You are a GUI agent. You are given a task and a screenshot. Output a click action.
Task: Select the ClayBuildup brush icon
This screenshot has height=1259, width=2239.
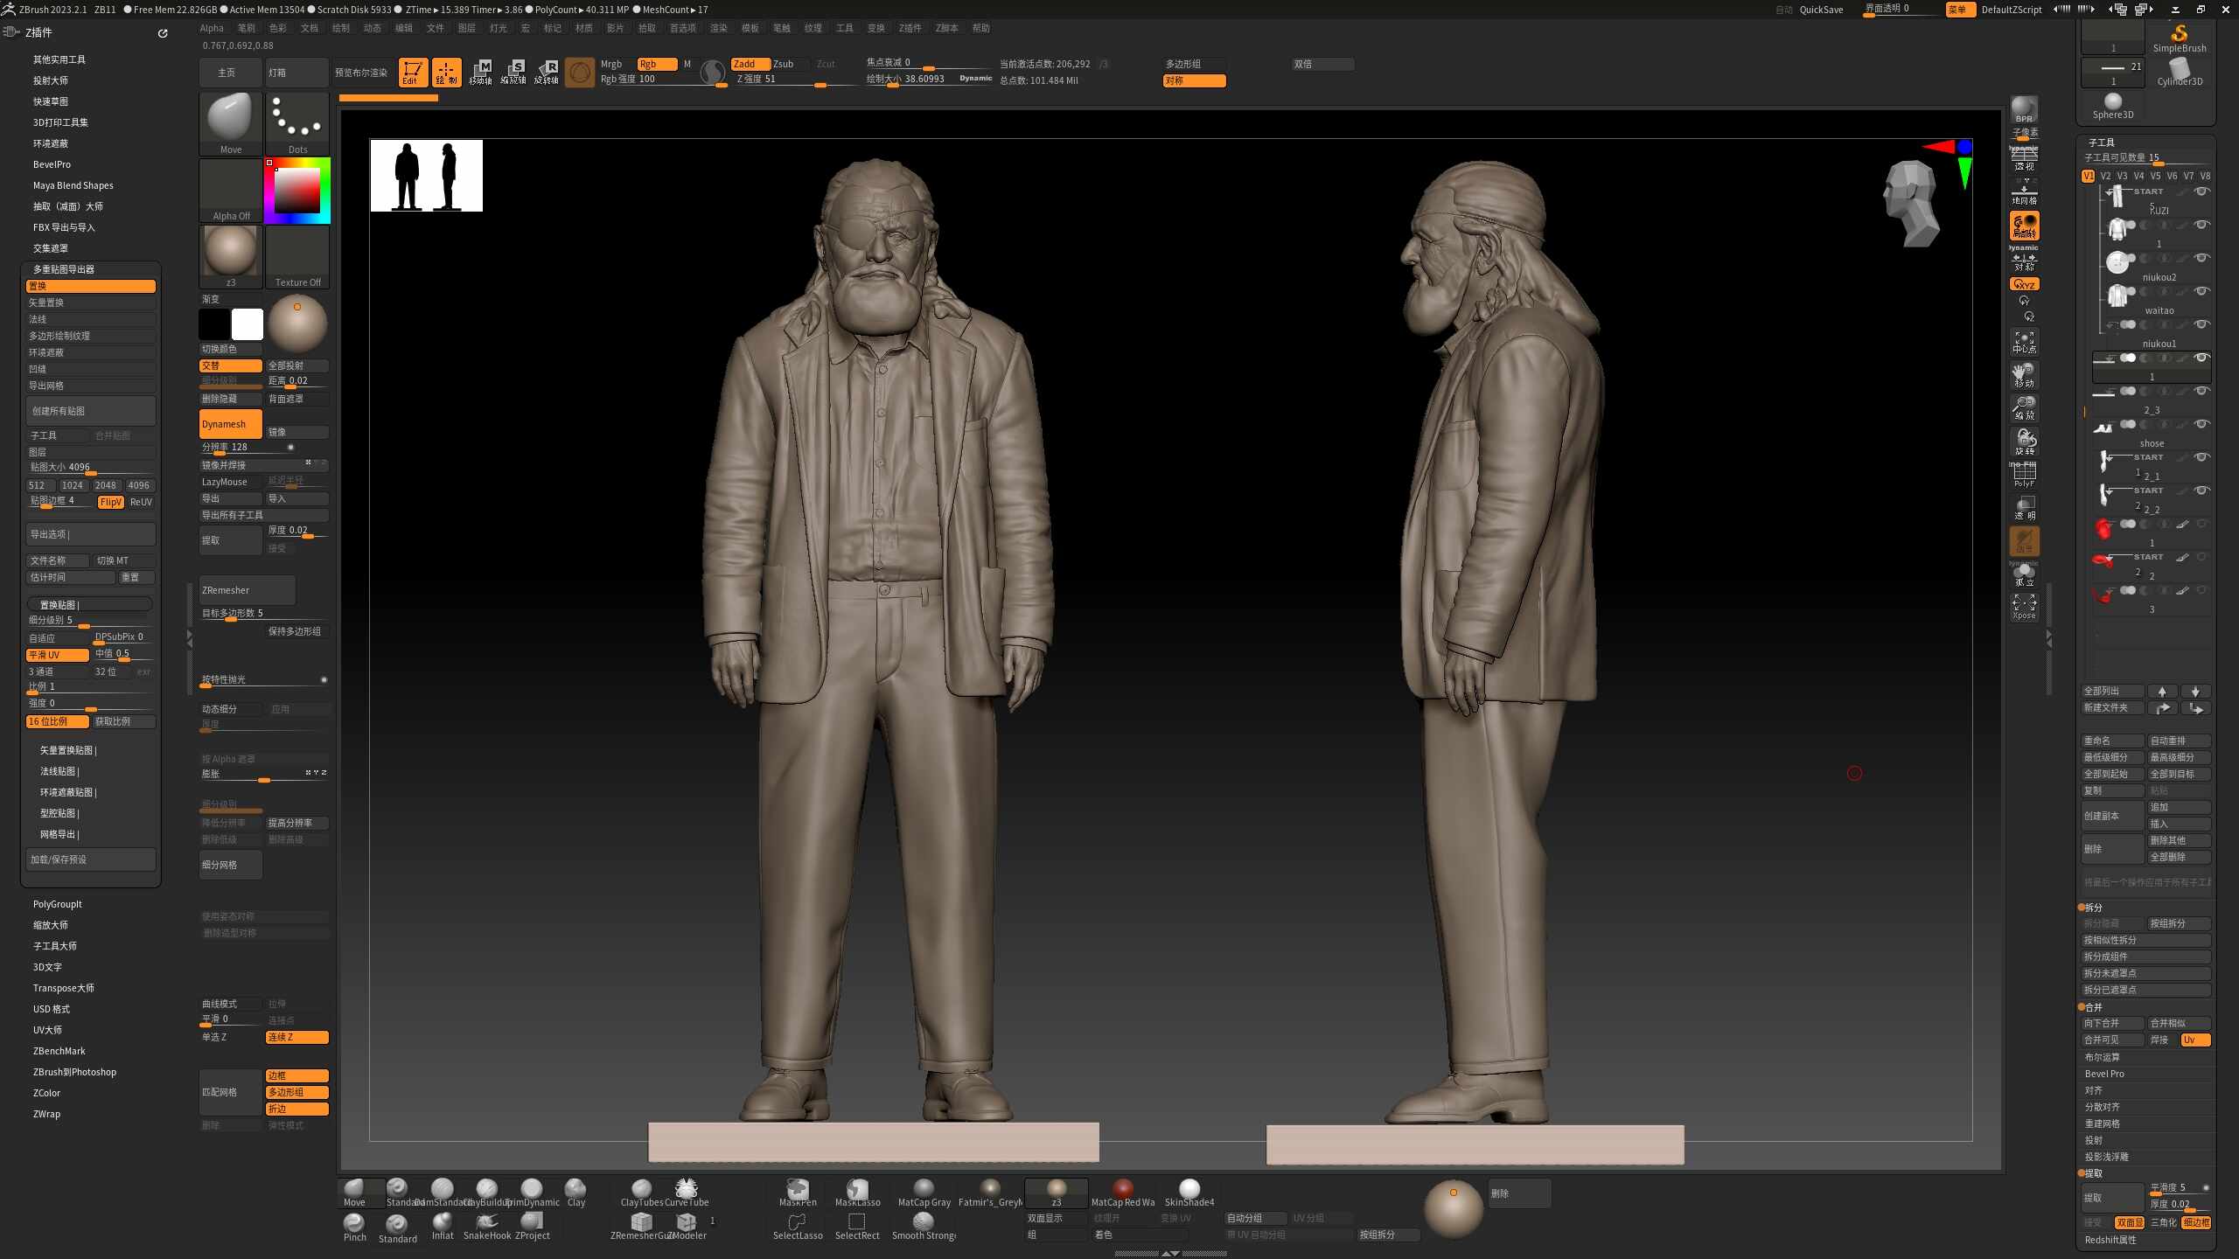point(486,1189)
